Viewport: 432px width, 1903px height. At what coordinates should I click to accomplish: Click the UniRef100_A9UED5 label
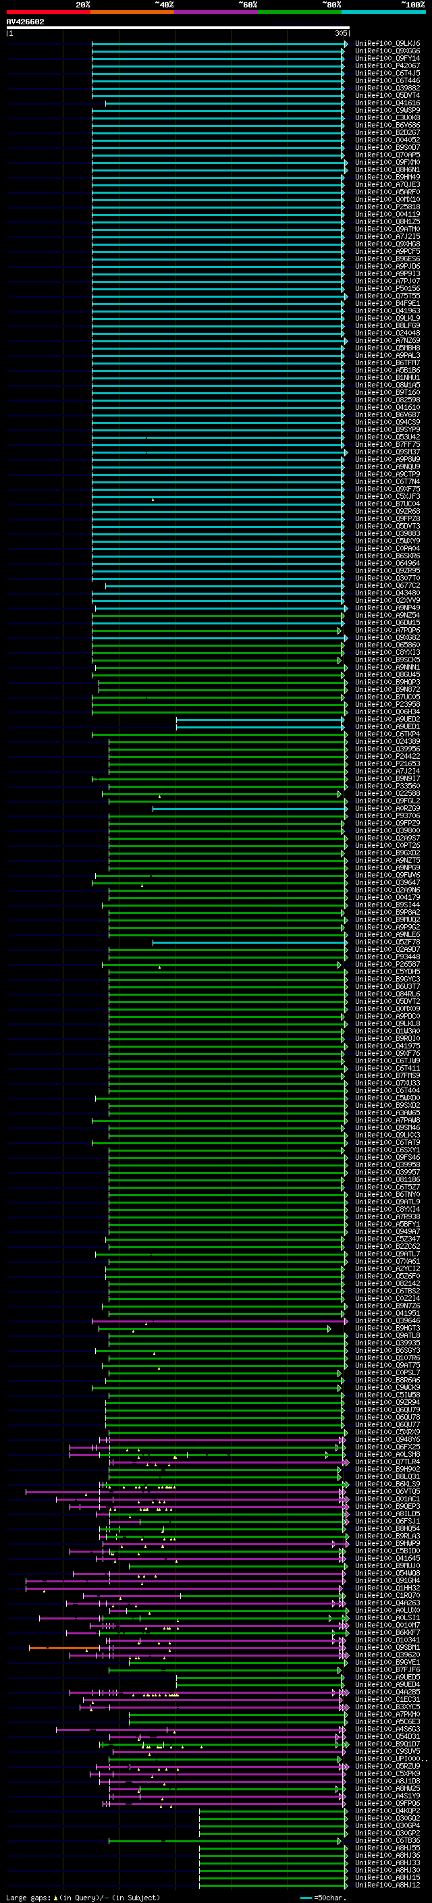tap(387, 1677)
